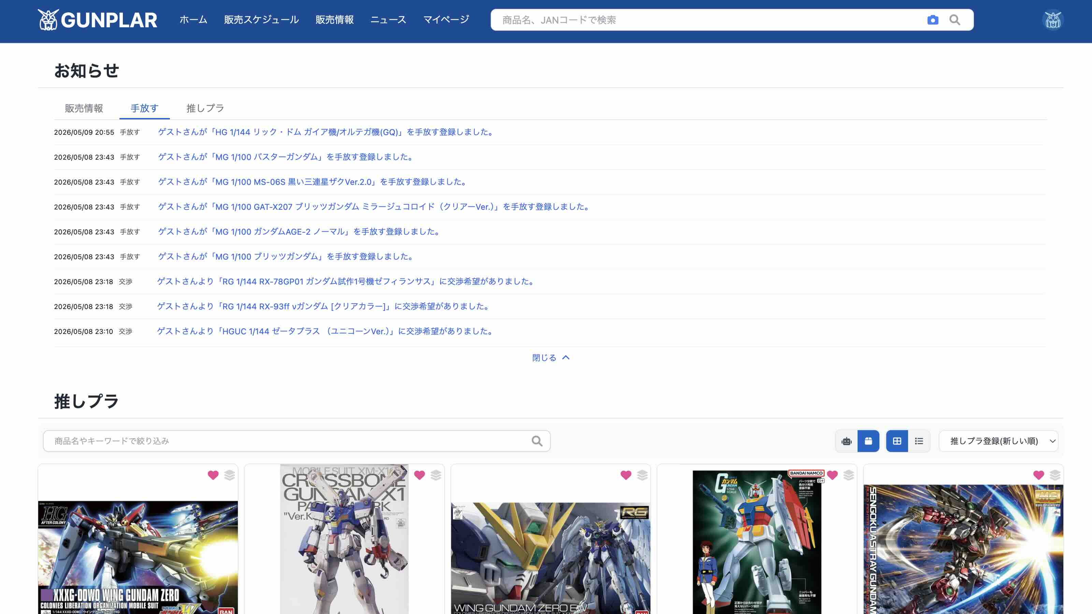The height and width of the screenshot is (614, 1092).
Task: Click stack icon on Crossbone Gundam X1 card
Action: 436,475
